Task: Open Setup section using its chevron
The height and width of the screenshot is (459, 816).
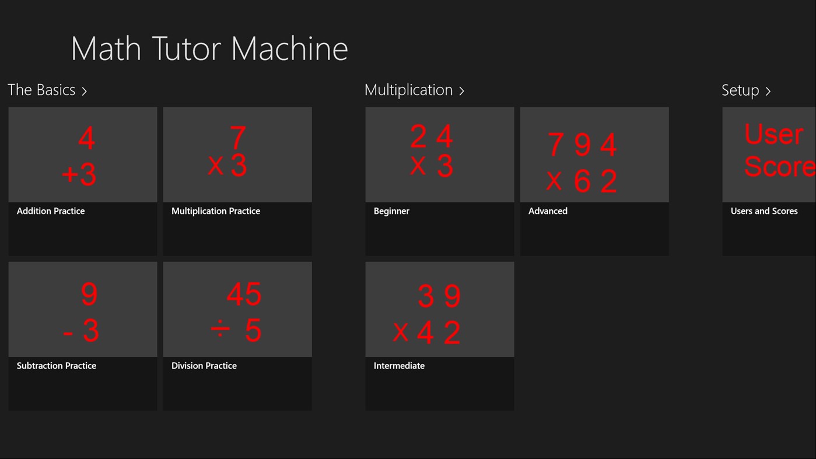Action: tap(769, 91)
